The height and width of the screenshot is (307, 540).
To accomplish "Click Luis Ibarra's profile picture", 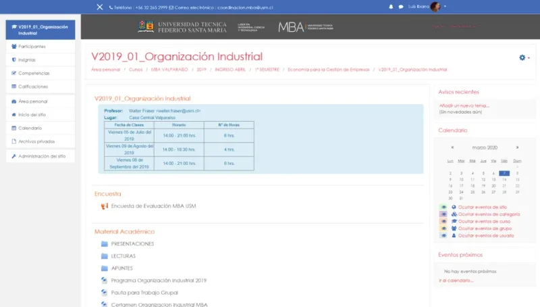I will pyautogui.click(x=435, y=7).
